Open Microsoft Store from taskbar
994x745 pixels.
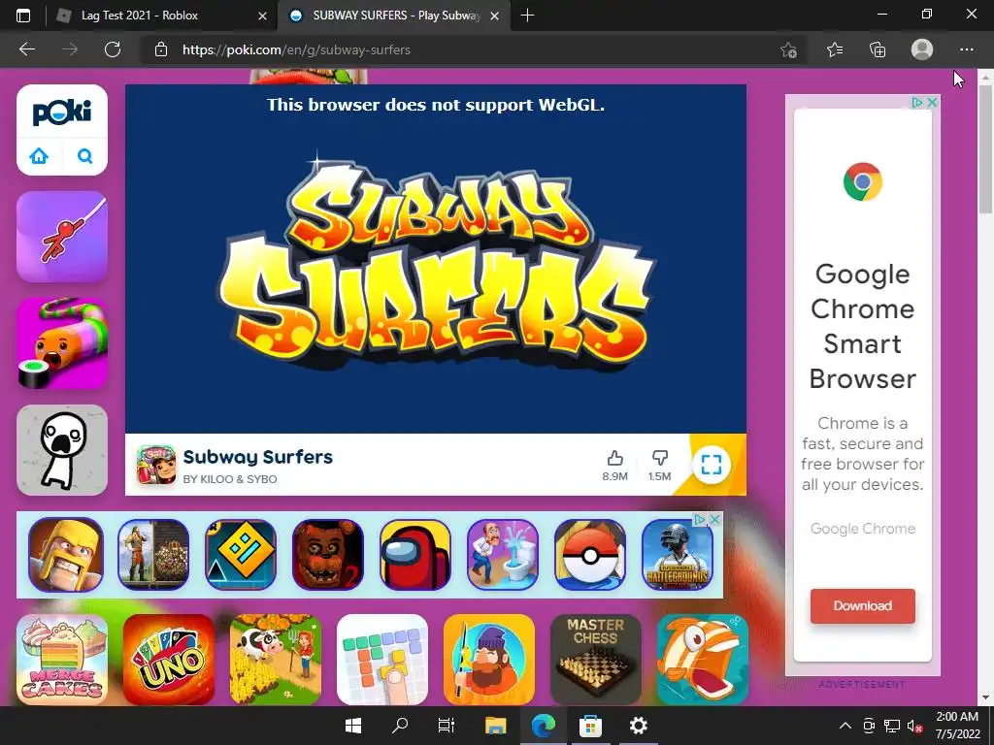point(590,726)
